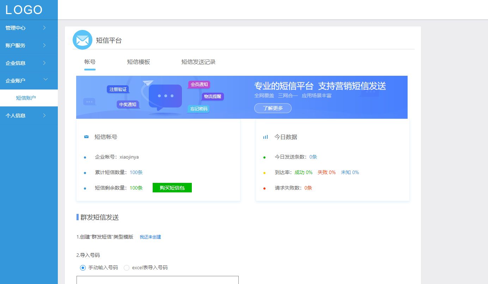
Task: Click the 请求失败数 value 0条
Action: (x=308, y=188)
